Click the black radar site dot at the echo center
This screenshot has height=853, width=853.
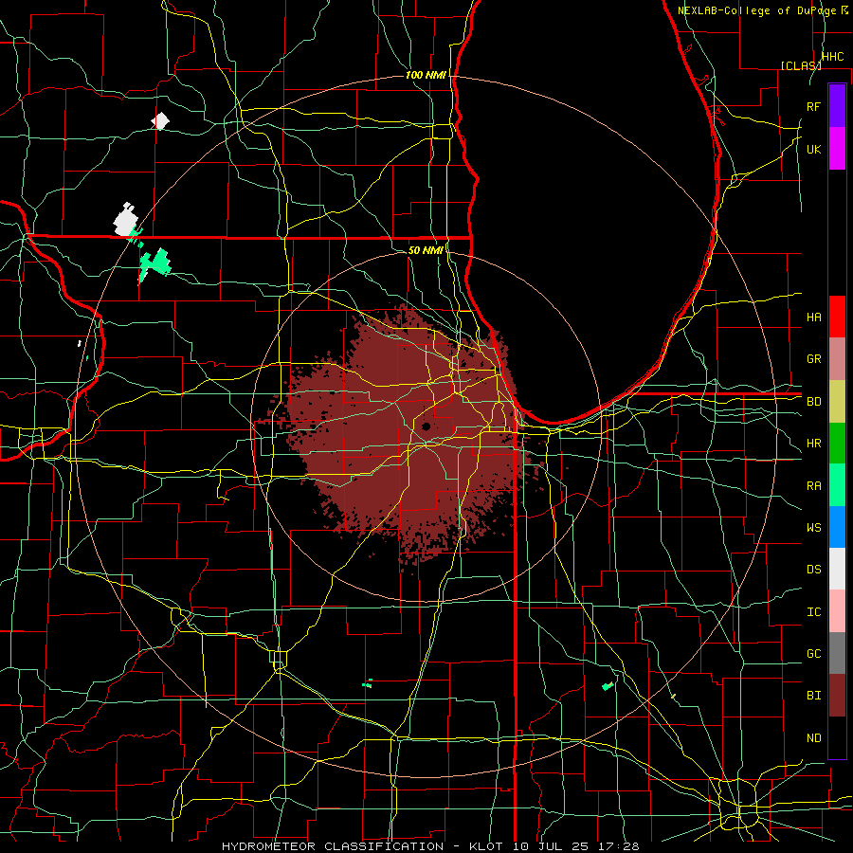426,426
